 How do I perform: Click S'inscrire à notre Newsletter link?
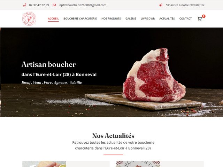pyautogui.click(x=185, y=5)
